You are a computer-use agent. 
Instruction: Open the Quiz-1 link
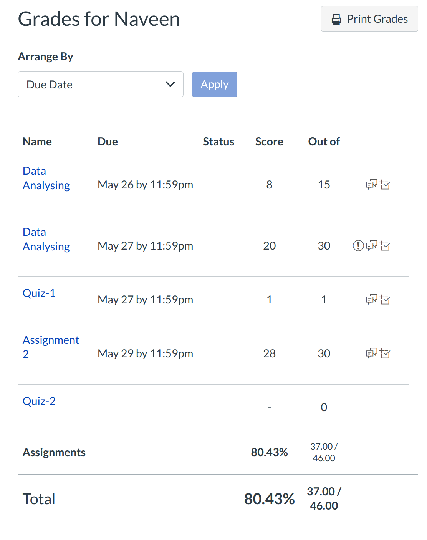pyautogui.click(x=39, y=293)
